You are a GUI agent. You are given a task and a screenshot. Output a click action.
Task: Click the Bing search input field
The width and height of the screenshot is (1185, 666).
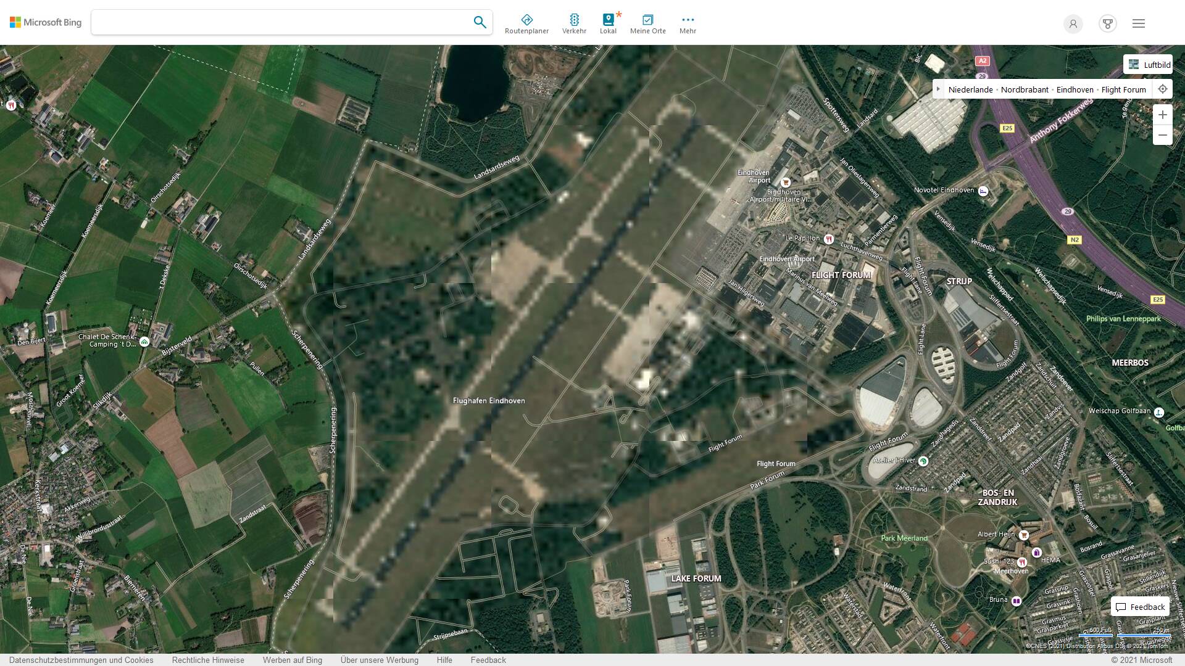(x=281, y=22)
